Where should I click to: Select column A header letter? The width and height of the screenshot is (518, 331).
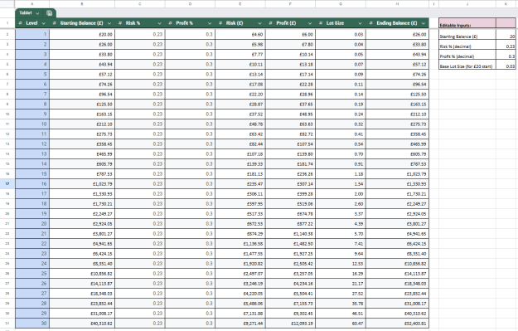[x=32, y=3]
